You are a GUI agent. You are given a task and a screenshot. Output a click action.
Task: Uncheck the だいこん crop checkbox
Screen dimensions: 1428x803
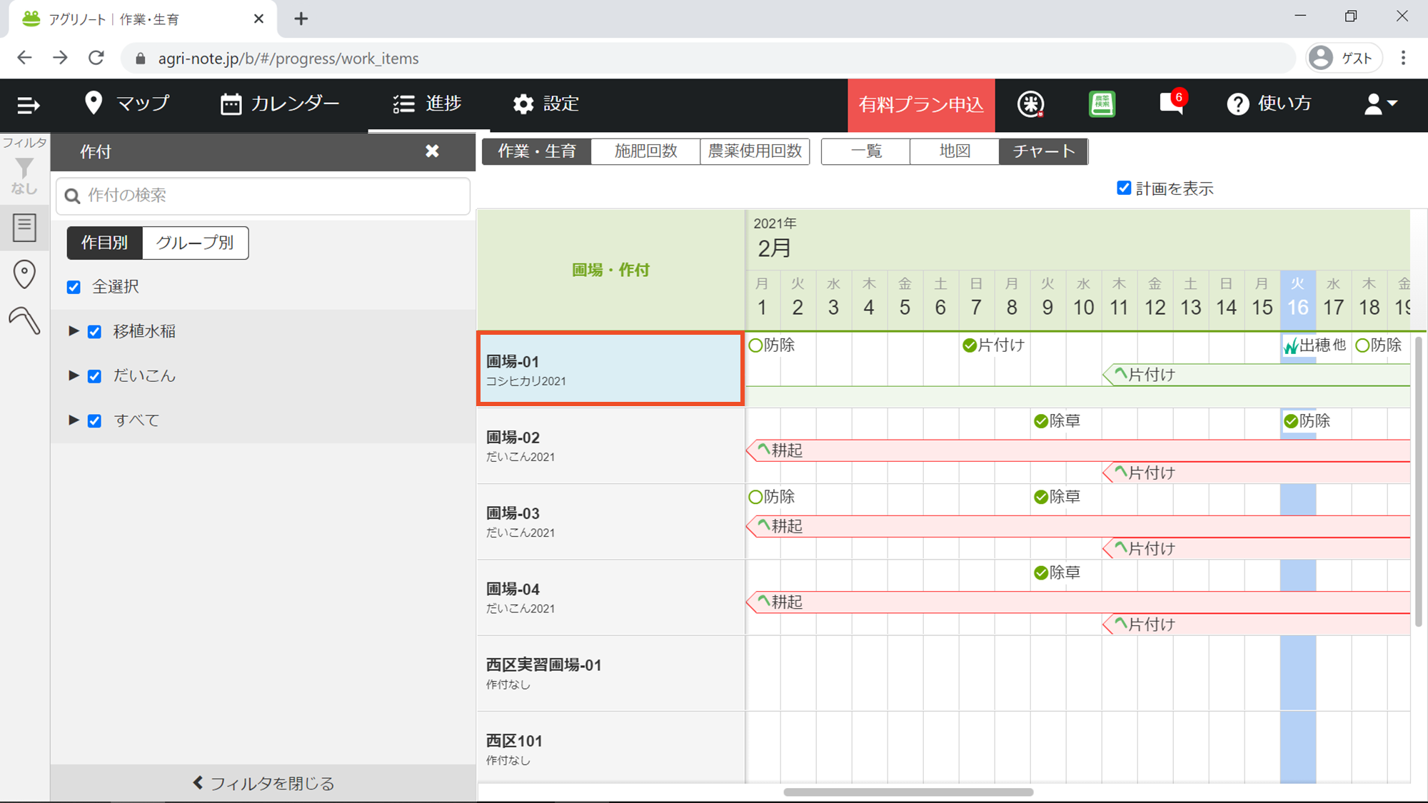[x=94, y=376]
